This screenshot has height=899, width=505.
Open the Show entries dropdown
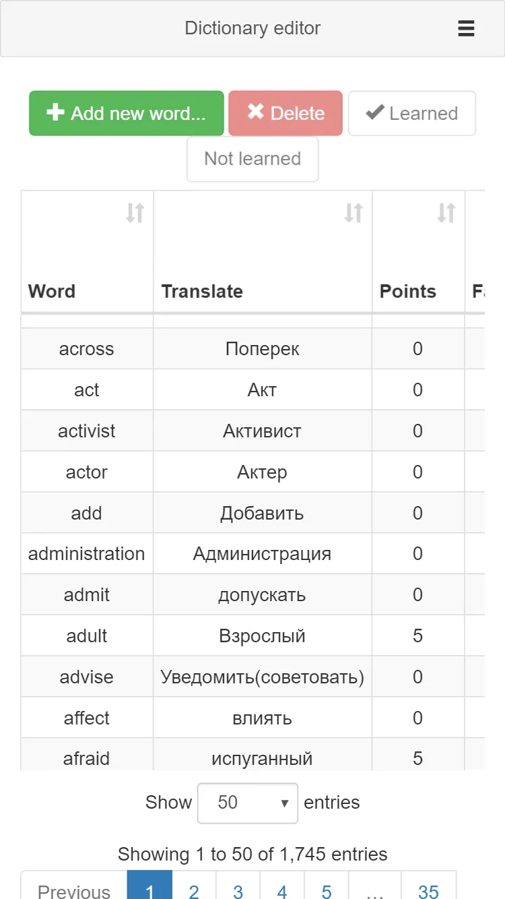(x=248, y=803)
